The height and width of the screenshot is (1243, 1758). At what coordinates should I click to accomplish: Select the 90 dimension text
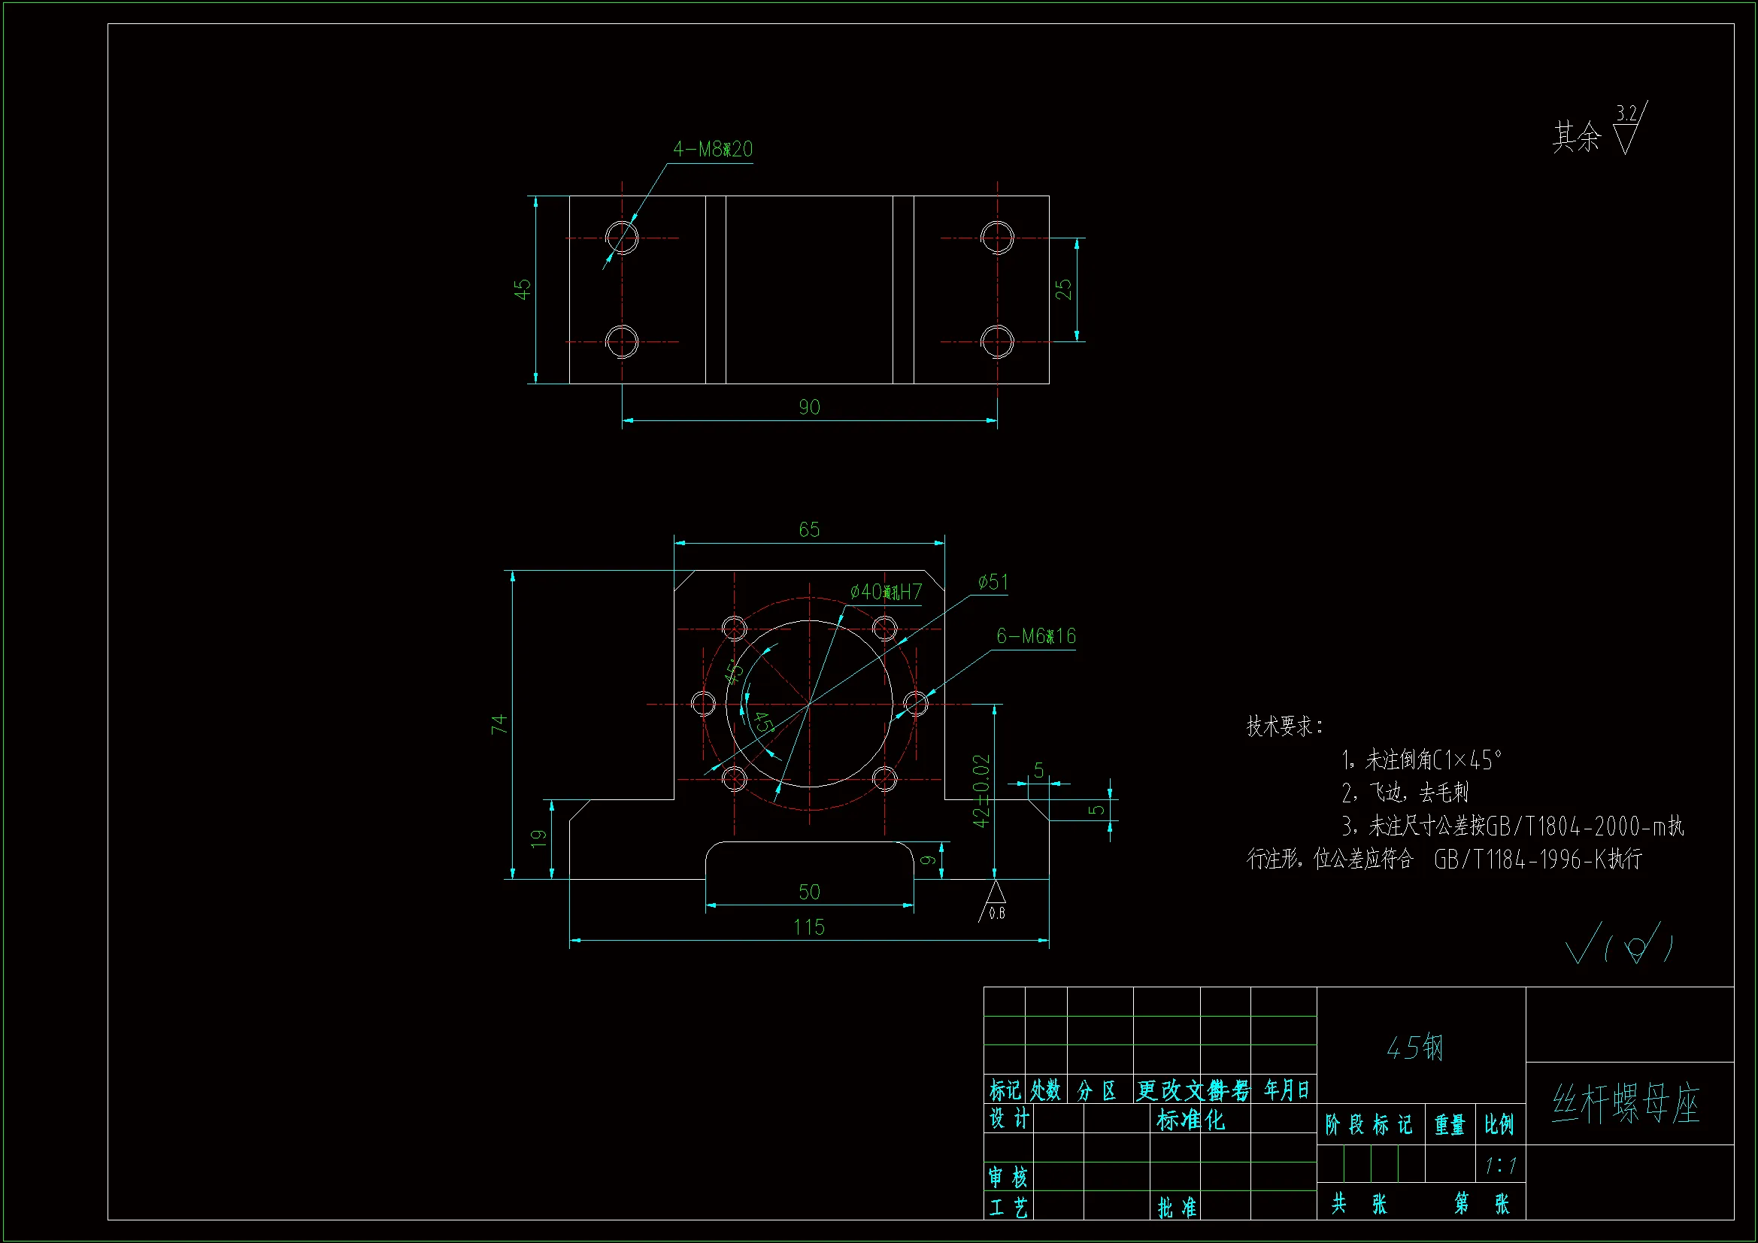point(809,408)
